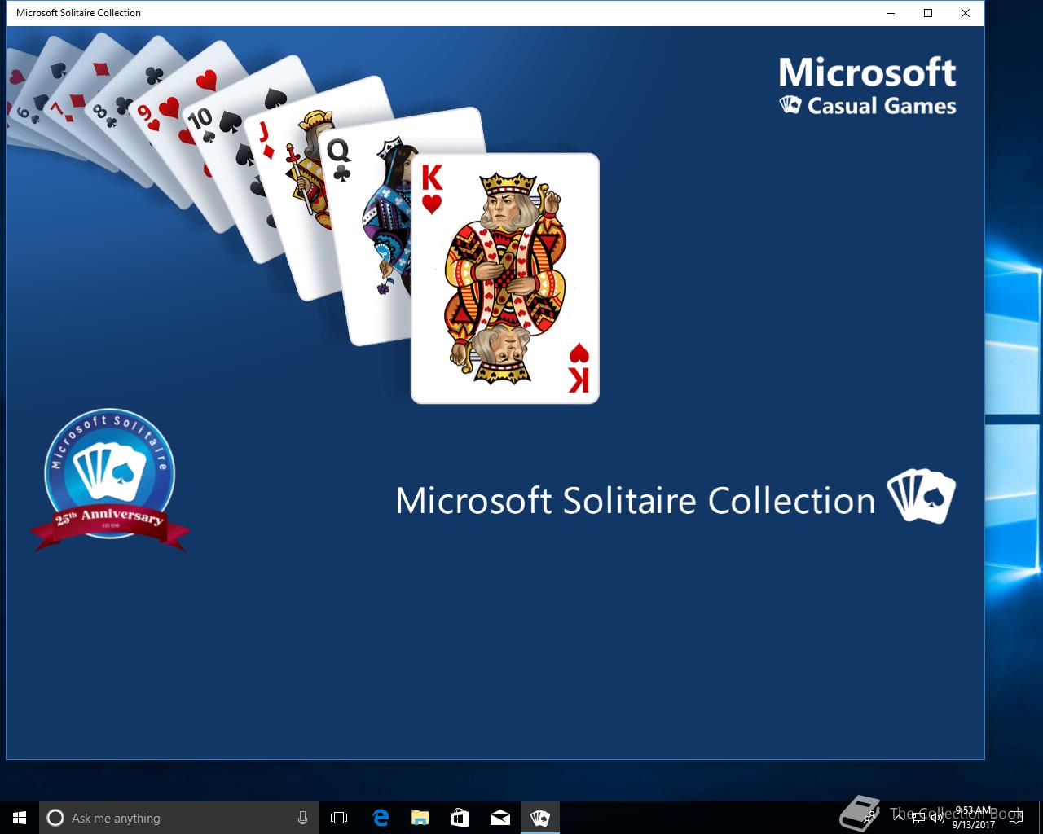Close the Microsoft Solitaire Collection window

tap(965, 13)
